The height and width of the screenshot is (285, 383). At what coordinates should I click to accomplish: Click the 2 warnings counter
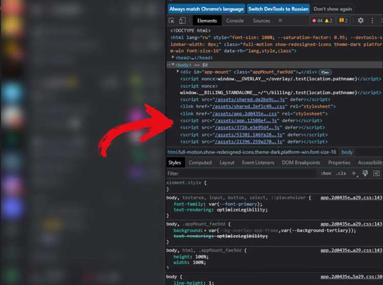click(x=328, y=21)
